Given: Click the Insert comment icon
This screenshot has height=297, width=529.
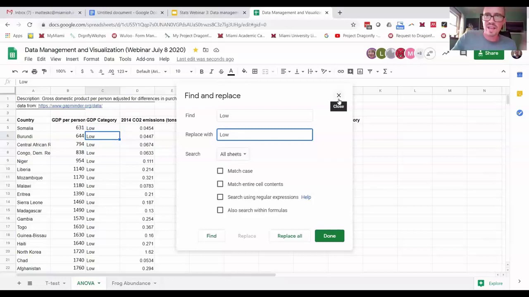Looking at the screenshot, I should pyautogui.click(x=350, y=71).
